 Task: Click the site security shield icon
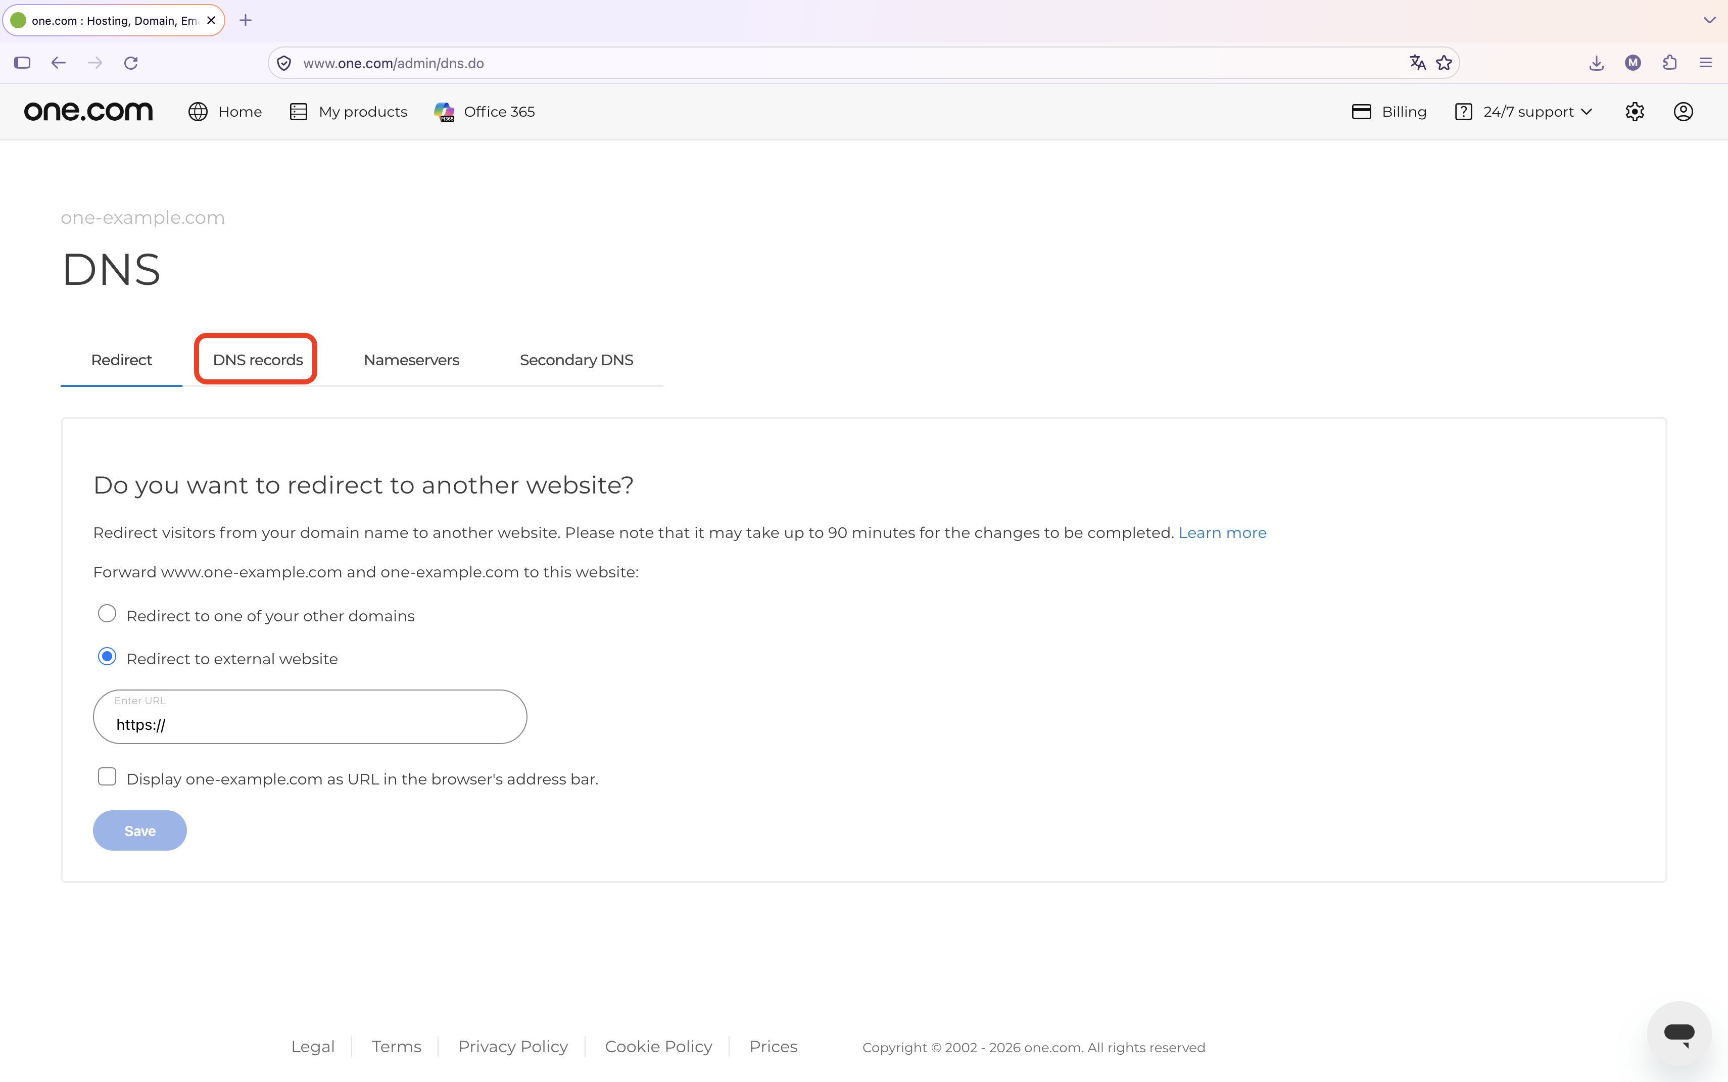pos(284,63)
